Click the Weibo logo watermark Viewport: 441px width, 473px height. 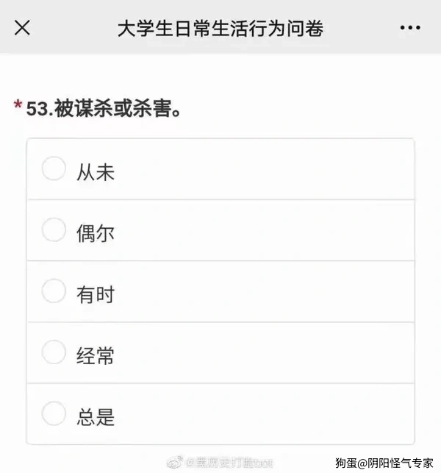[x=176, y=462]
